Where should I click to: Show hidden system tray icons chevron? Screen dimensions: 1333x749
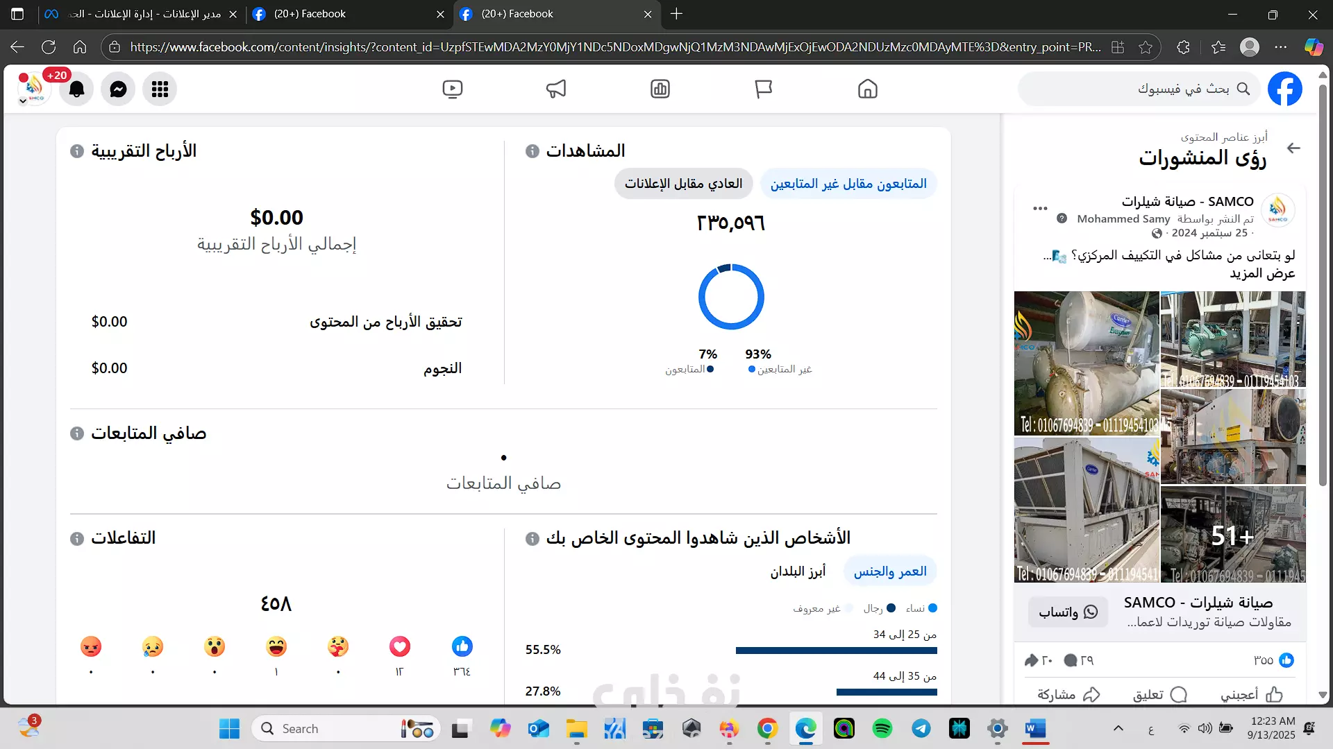pos(1118,728)
